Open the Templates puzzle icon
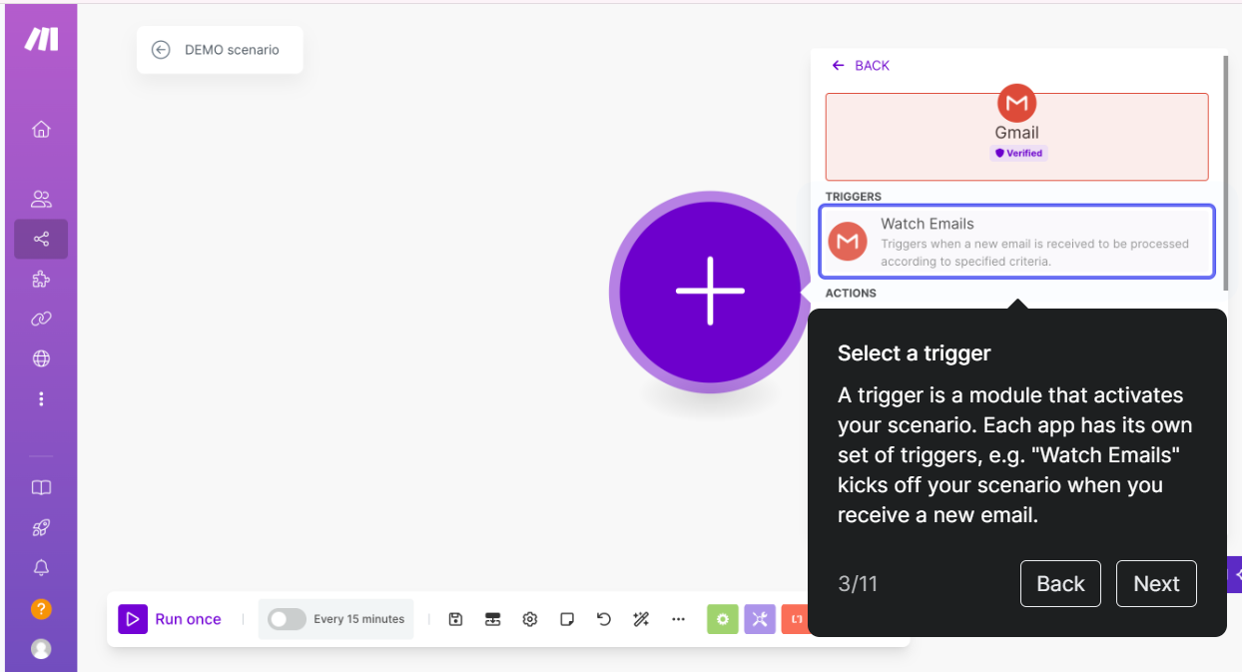The height and width of the screenshot is (672, 1242). [x=41, y=279]
